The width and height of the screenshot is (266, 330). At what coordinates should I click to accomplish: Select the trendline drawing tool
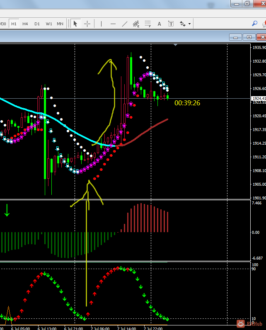125,24
